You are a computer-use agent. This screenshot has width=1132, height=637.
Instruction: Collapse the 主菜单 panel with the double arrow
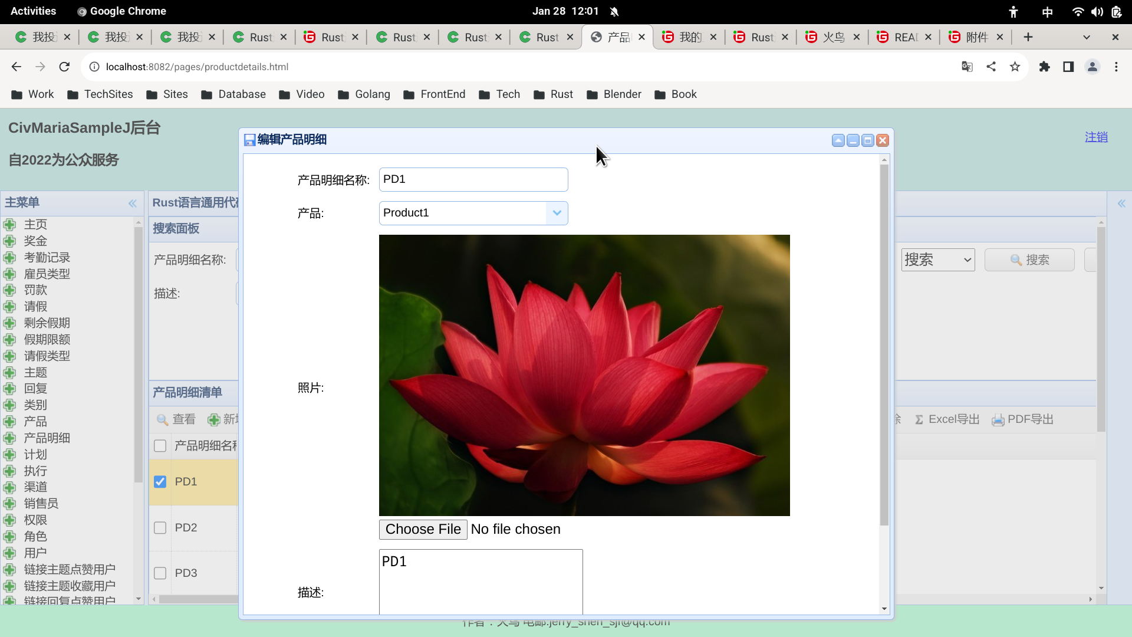coord(133,203)
